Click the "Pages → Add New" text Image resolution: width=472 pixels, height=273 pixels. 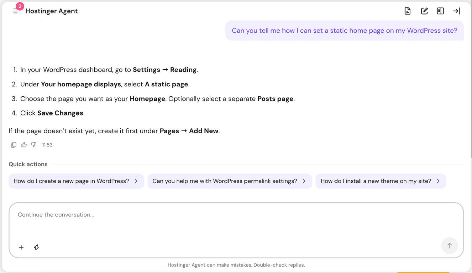189,131
